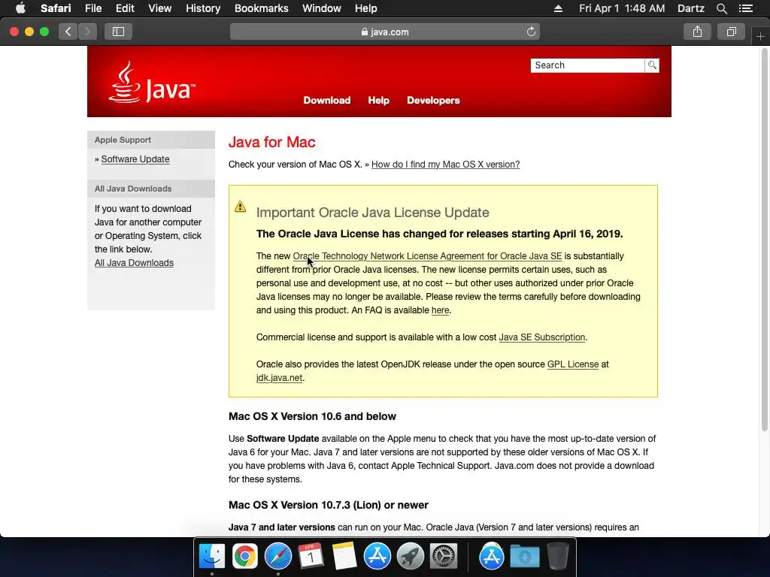Open the Edit menu
Viewport: 770px width, 577px height.
click(x=125, y=8)
